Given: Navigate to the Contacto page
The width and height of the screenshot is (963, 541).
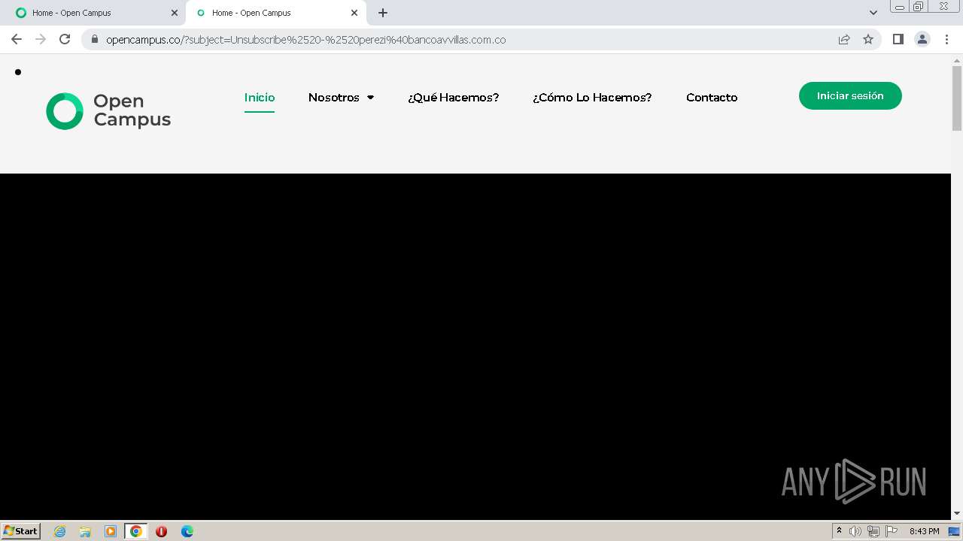Looking at the screenshot, I should click(712, 98).
